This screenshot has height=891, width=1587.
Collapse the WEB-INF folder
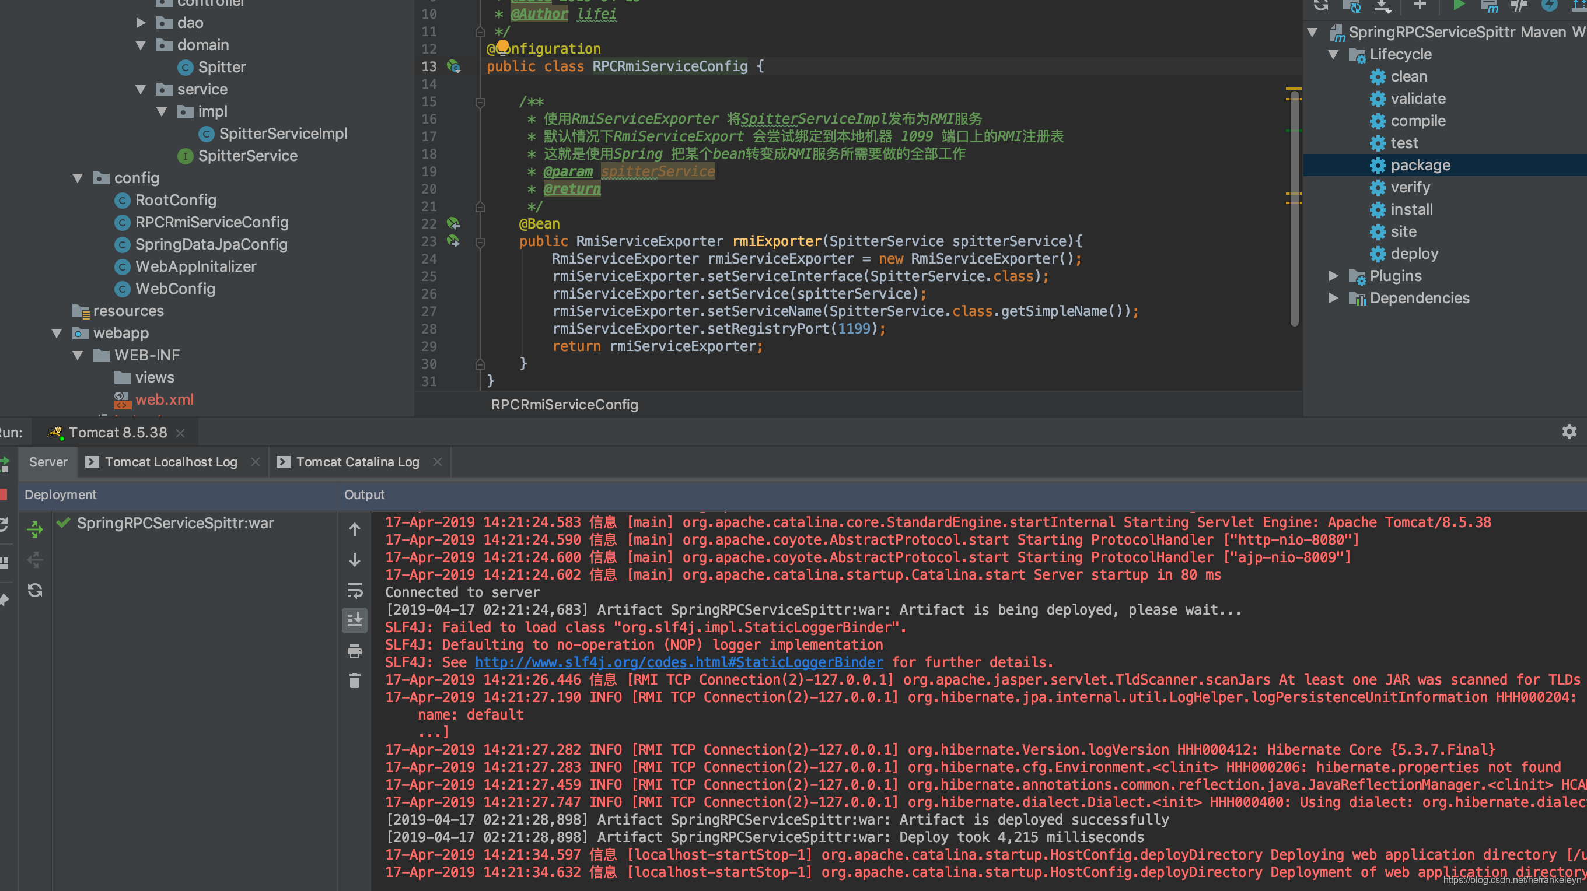78,355
